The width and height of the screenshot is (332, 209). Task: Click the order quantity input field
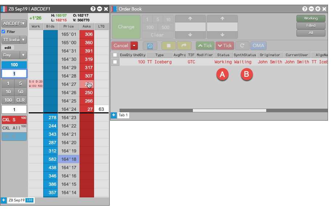14,74
